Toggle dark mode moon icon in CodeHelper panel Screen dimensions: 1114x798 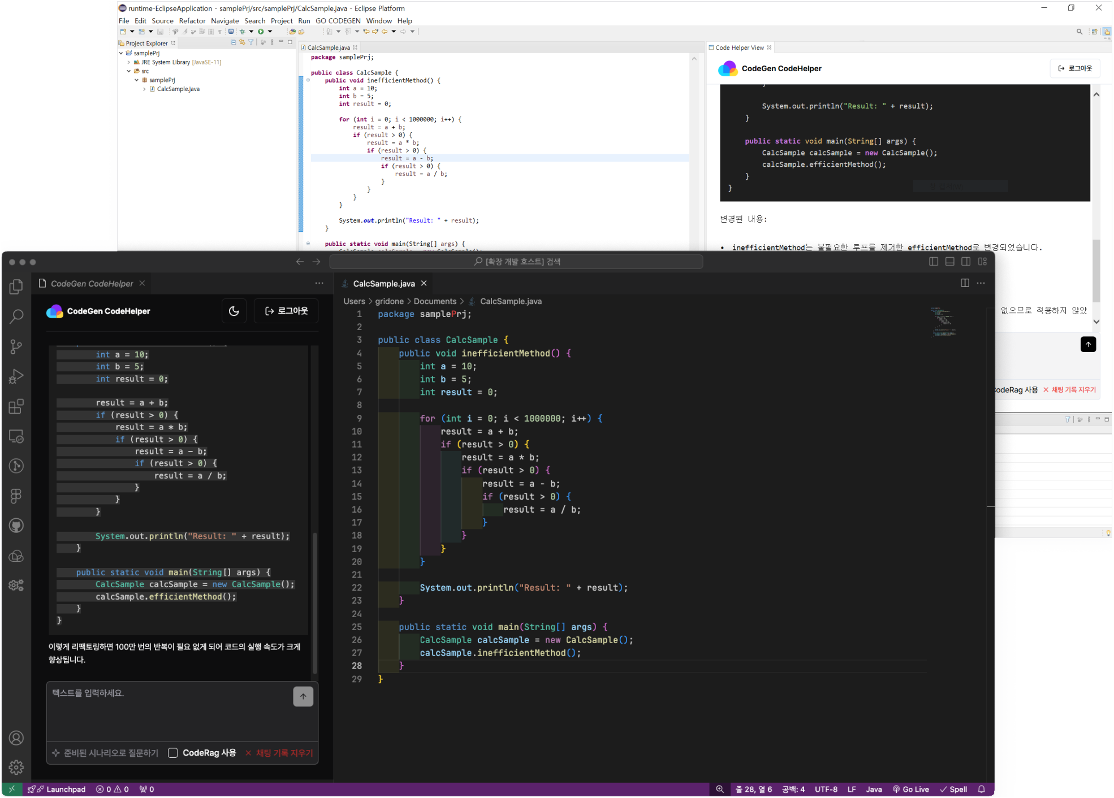coord(234,311)
